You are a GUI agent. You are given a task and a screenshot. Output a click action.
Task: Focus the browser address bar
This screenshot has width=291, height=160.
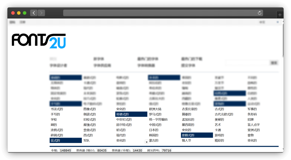click(159, 13)
